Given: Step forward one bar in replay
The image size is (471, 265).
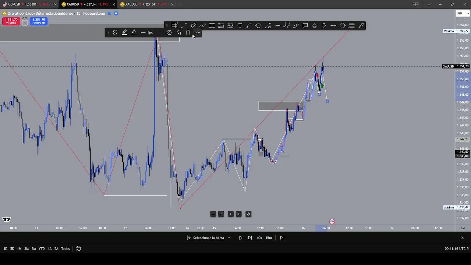Looking at the screenshot, I should tap(250, 238).
